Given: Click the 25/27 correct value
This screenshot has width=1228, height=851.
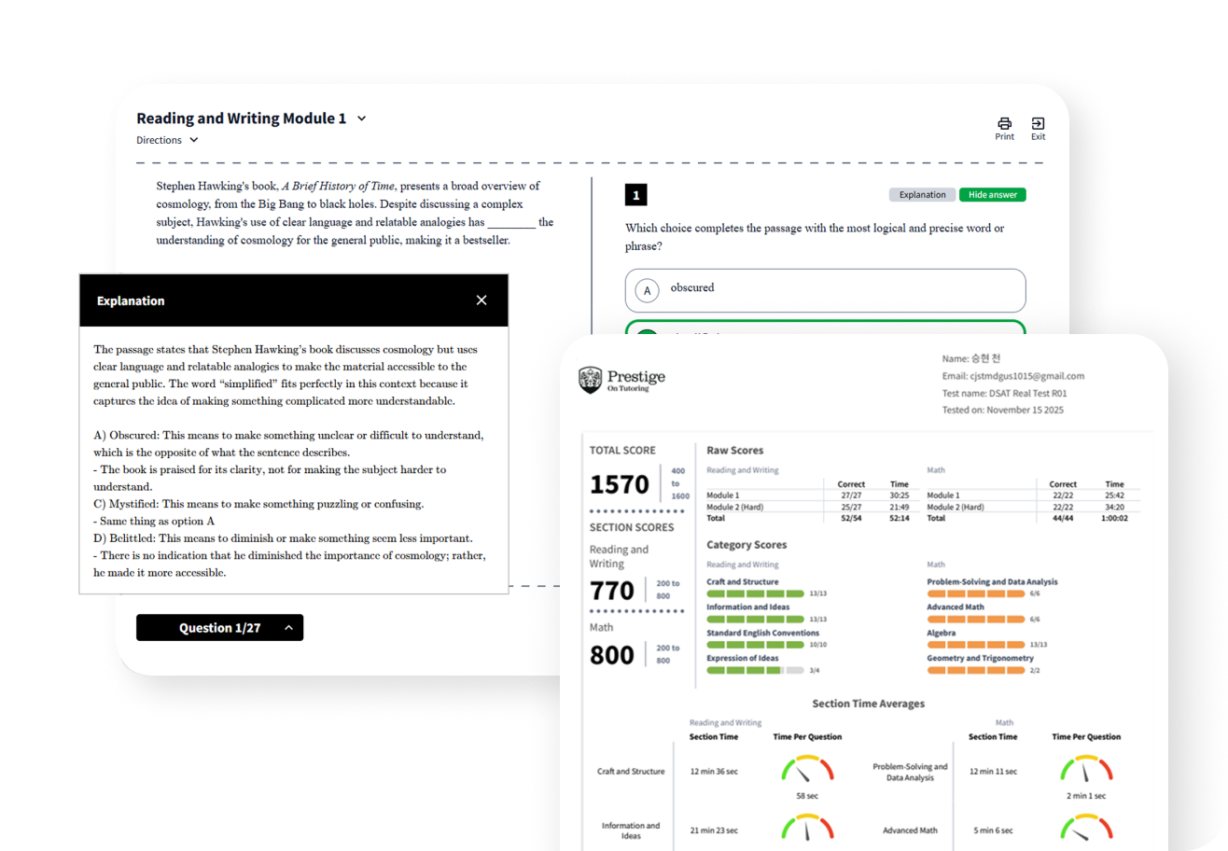Looking at the screenshot, I should point(851,507).
